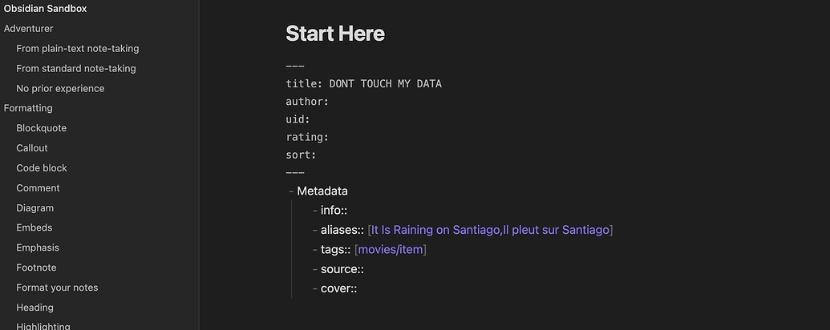The width and height of the screenshot is (830, 330).
Task: Open the Emphasis note
Action: click(38, 247)
